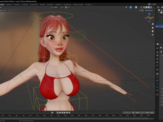
Task: Open the scene browse icon dropdown
Action: (x=150, y=4)
